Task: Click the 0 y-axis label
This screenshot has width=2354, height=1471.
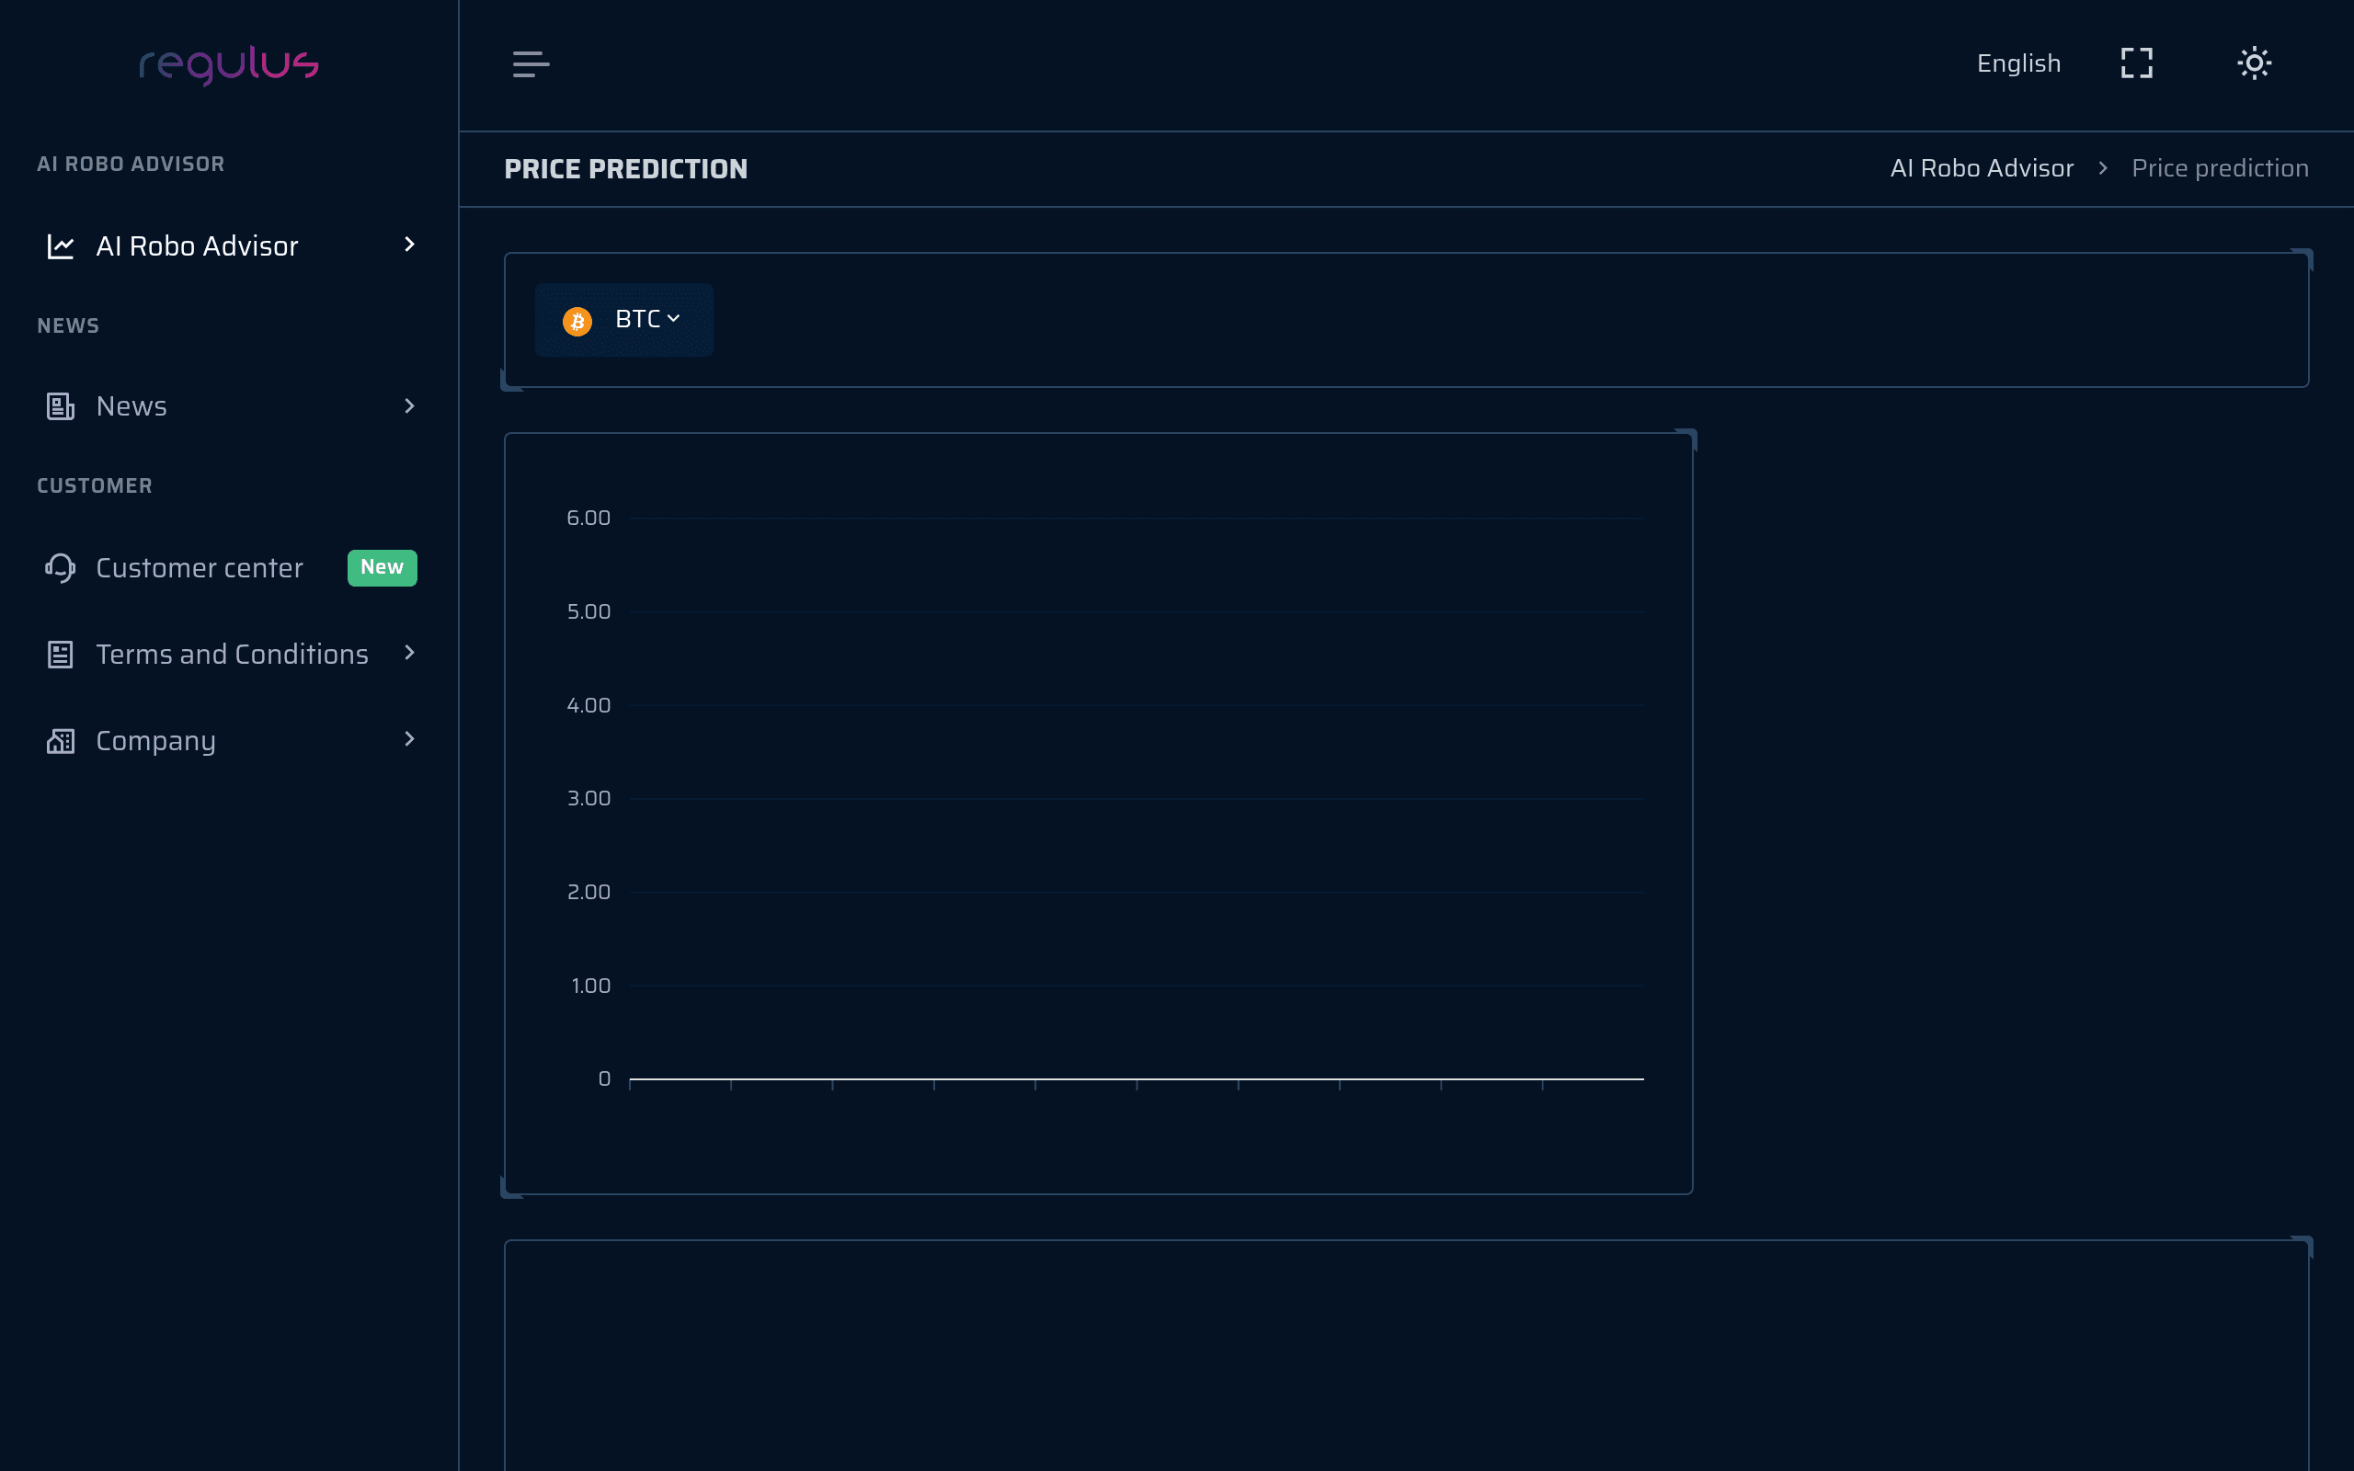Action: 604,1079
